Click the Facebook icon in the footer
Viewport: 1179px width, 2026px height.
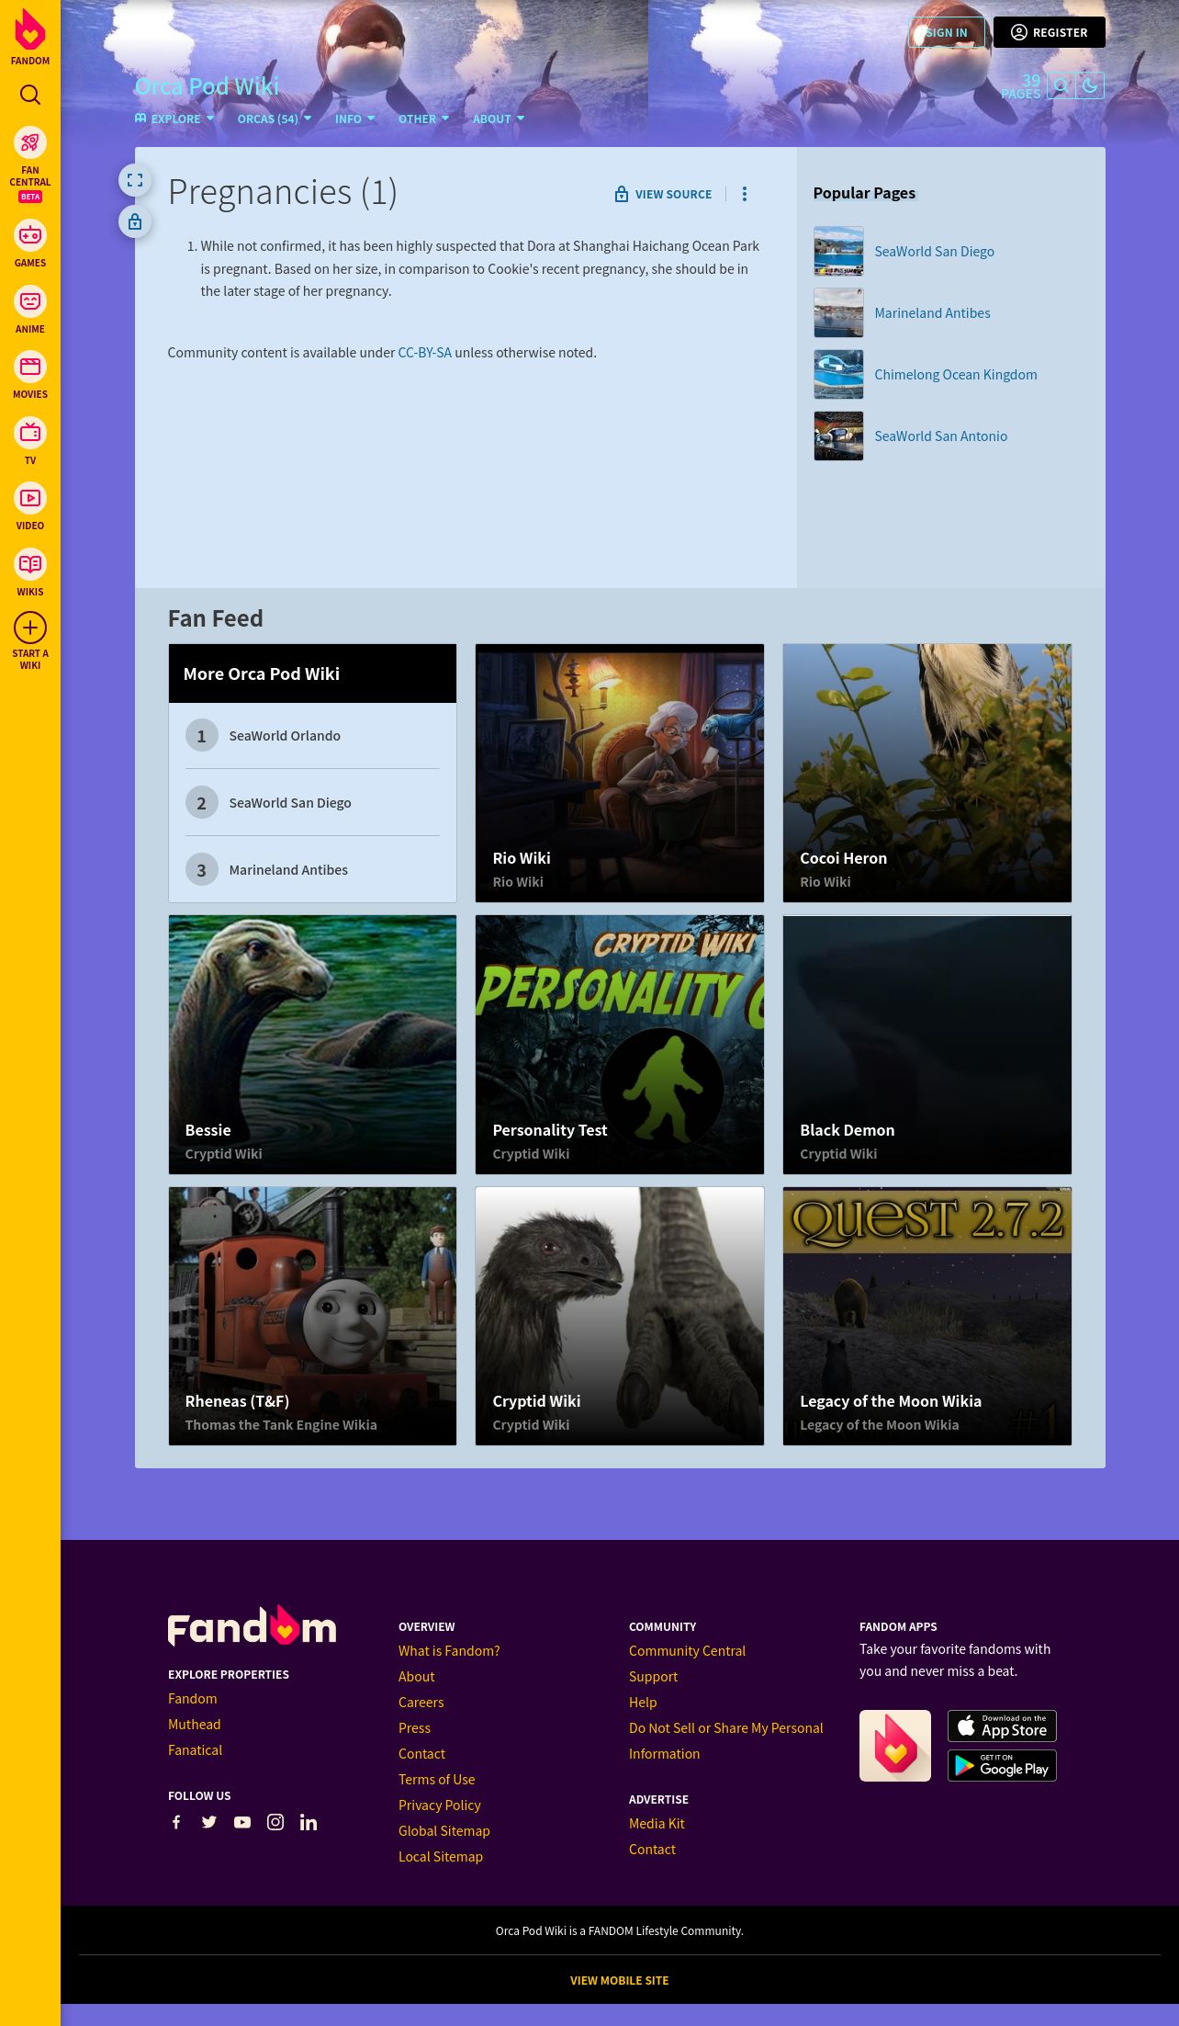point(176,1822)
